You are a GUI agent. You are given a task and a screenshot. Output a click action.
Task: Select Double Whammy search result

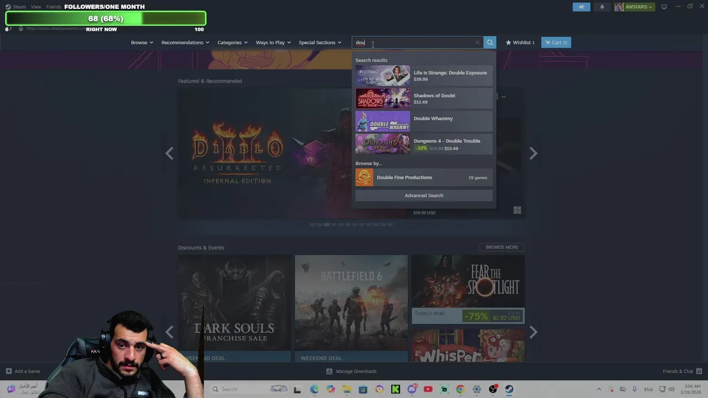tap(424, 121)
